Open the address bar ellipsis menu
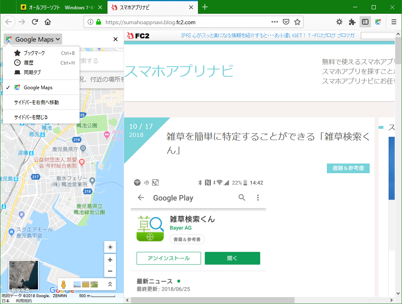This screenshot has height=304, width=402. [x=274, y=21]
